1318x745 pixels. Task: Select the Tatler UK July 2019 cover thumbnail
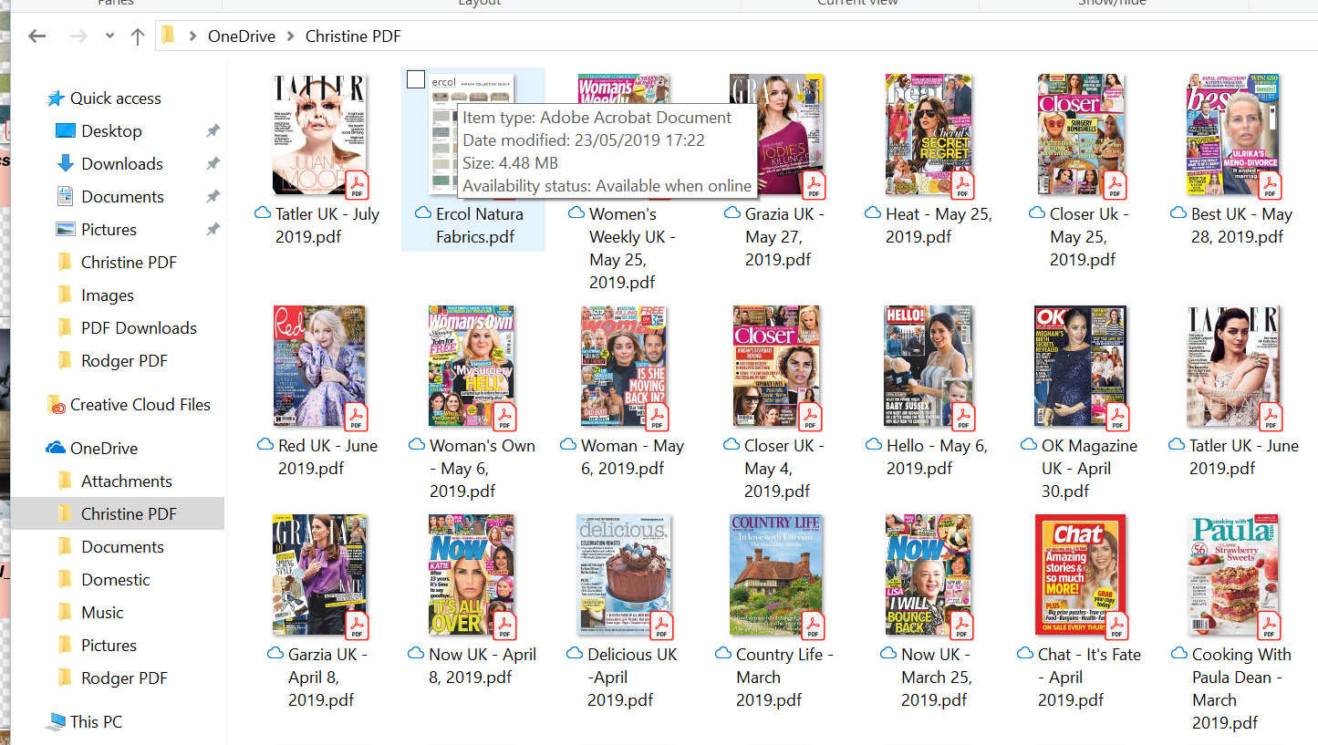point(320,135)
